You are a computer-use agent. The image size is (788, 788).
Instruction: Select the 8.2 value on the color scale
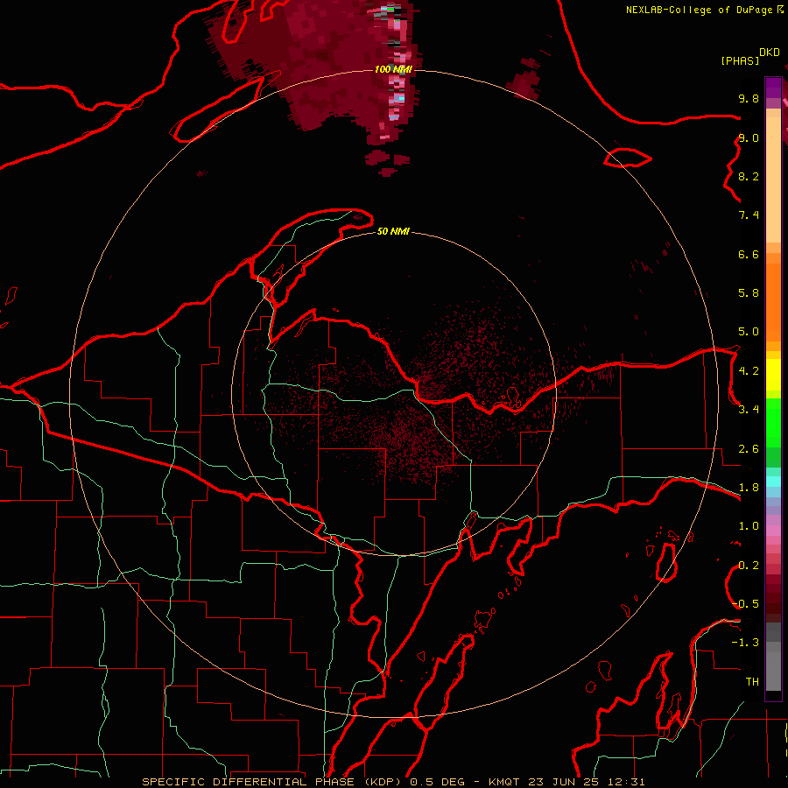tap(749, 176)
